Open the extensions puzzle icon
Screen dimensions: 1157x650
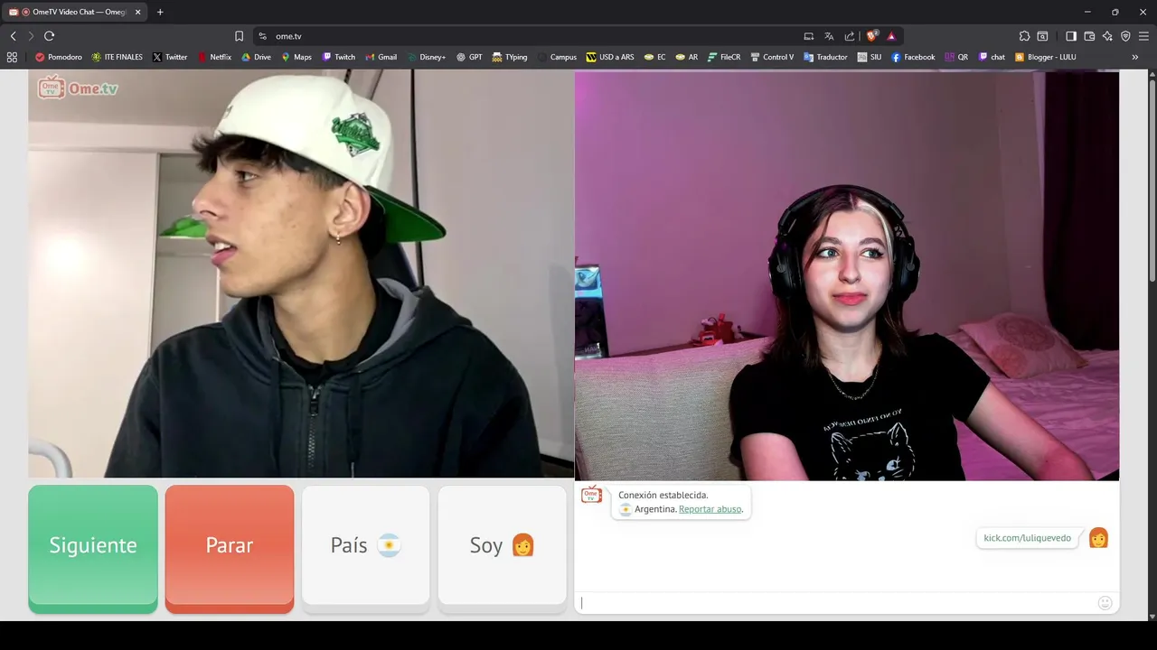tap(1024, 36)
